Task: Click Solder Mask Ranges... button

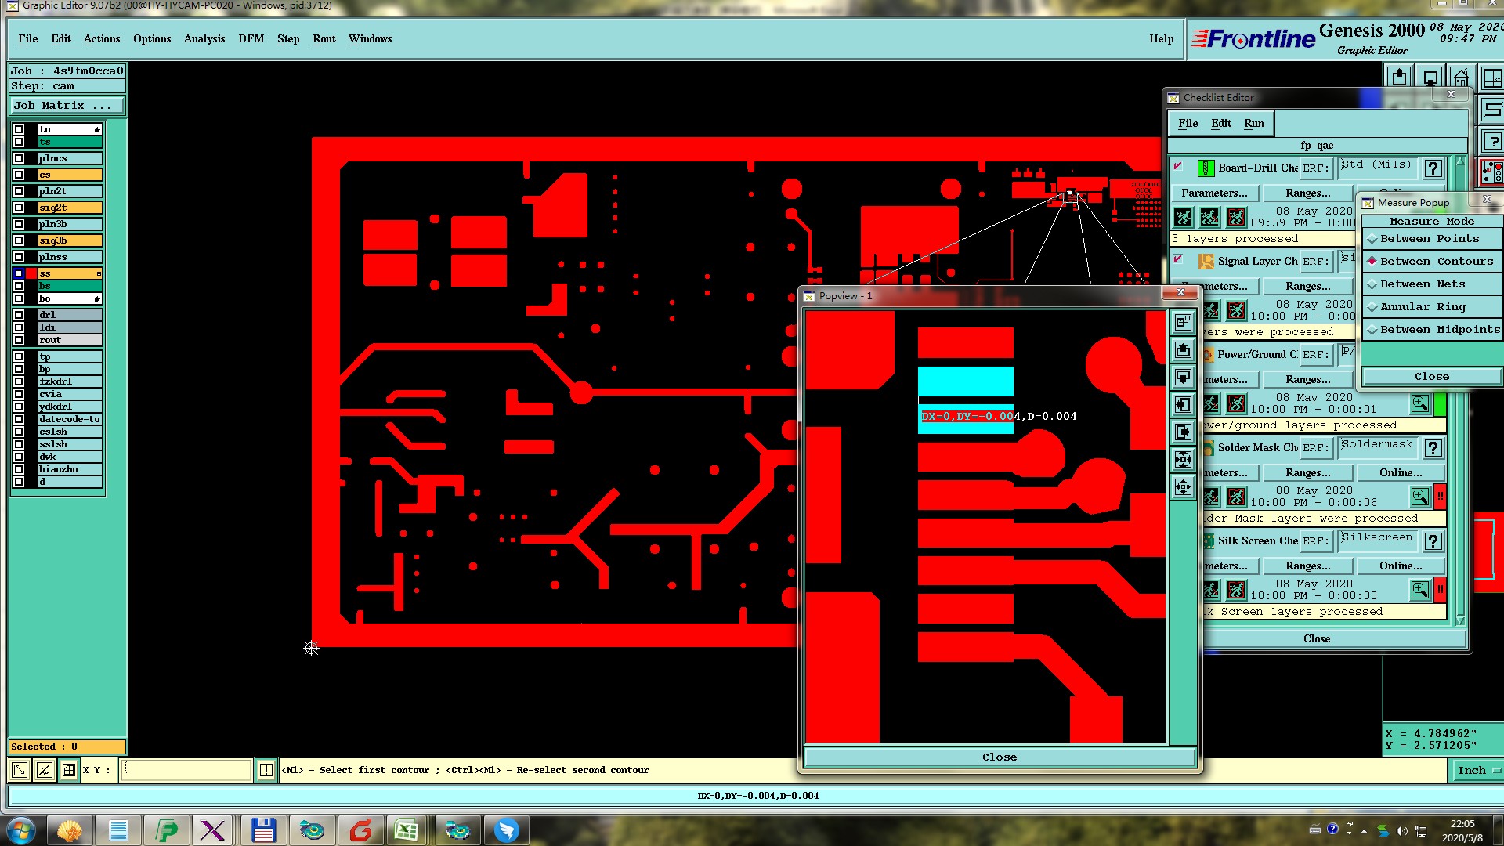Action: 1307,473
